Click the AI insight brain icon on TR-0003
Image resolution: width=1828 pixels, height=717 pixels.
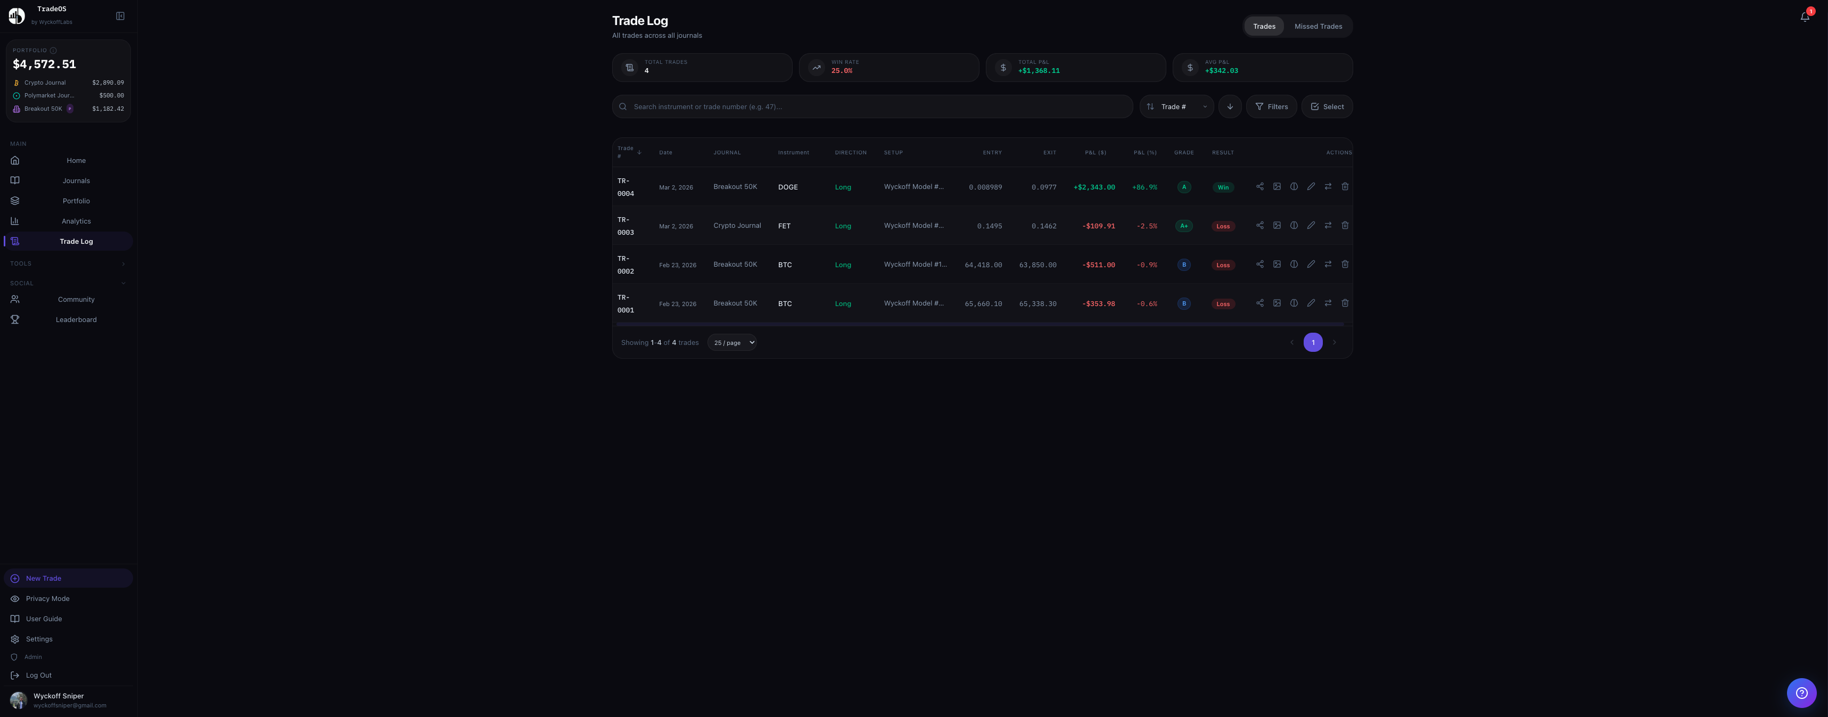tap(1294, 225)
